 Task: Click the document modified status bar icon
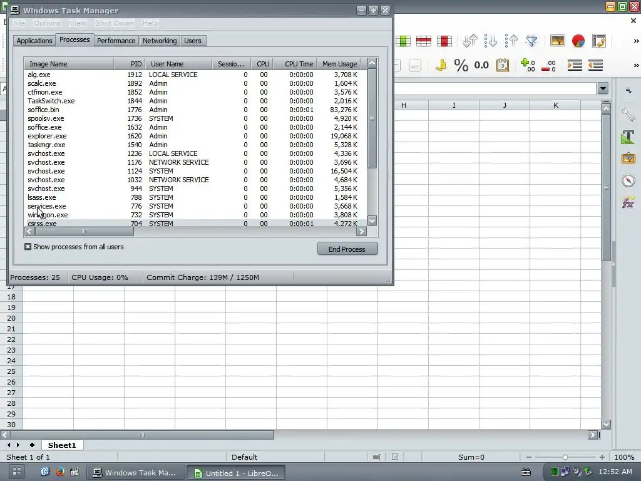tap(395, 457)
